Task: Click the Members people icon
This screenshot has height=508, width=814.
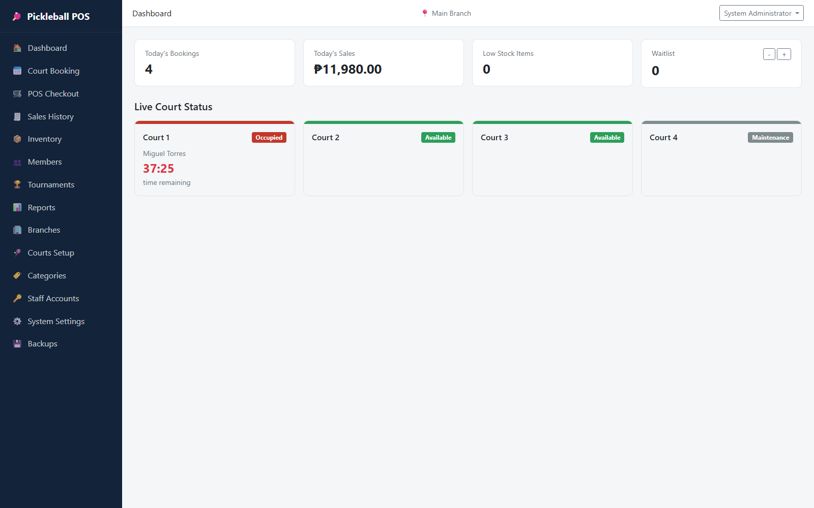Action: point(17,162)
